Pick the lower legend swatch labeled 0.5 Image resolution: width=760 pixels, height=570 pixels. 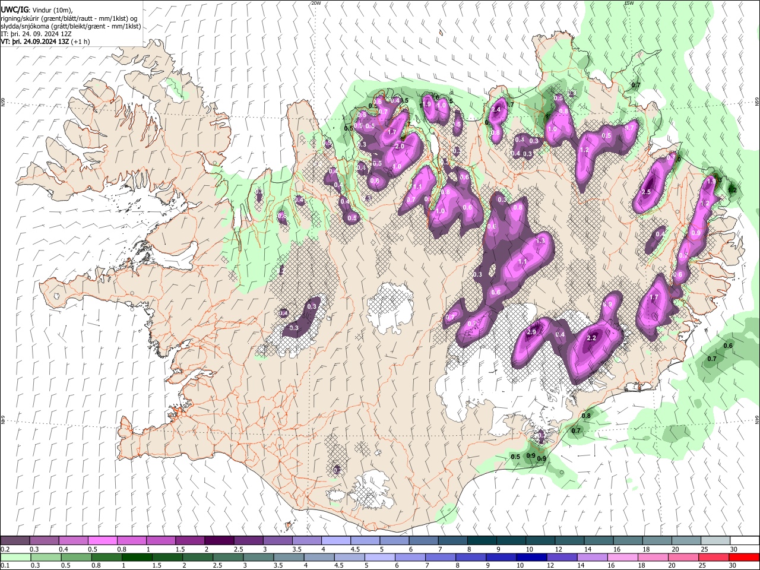tap(76, 557)
